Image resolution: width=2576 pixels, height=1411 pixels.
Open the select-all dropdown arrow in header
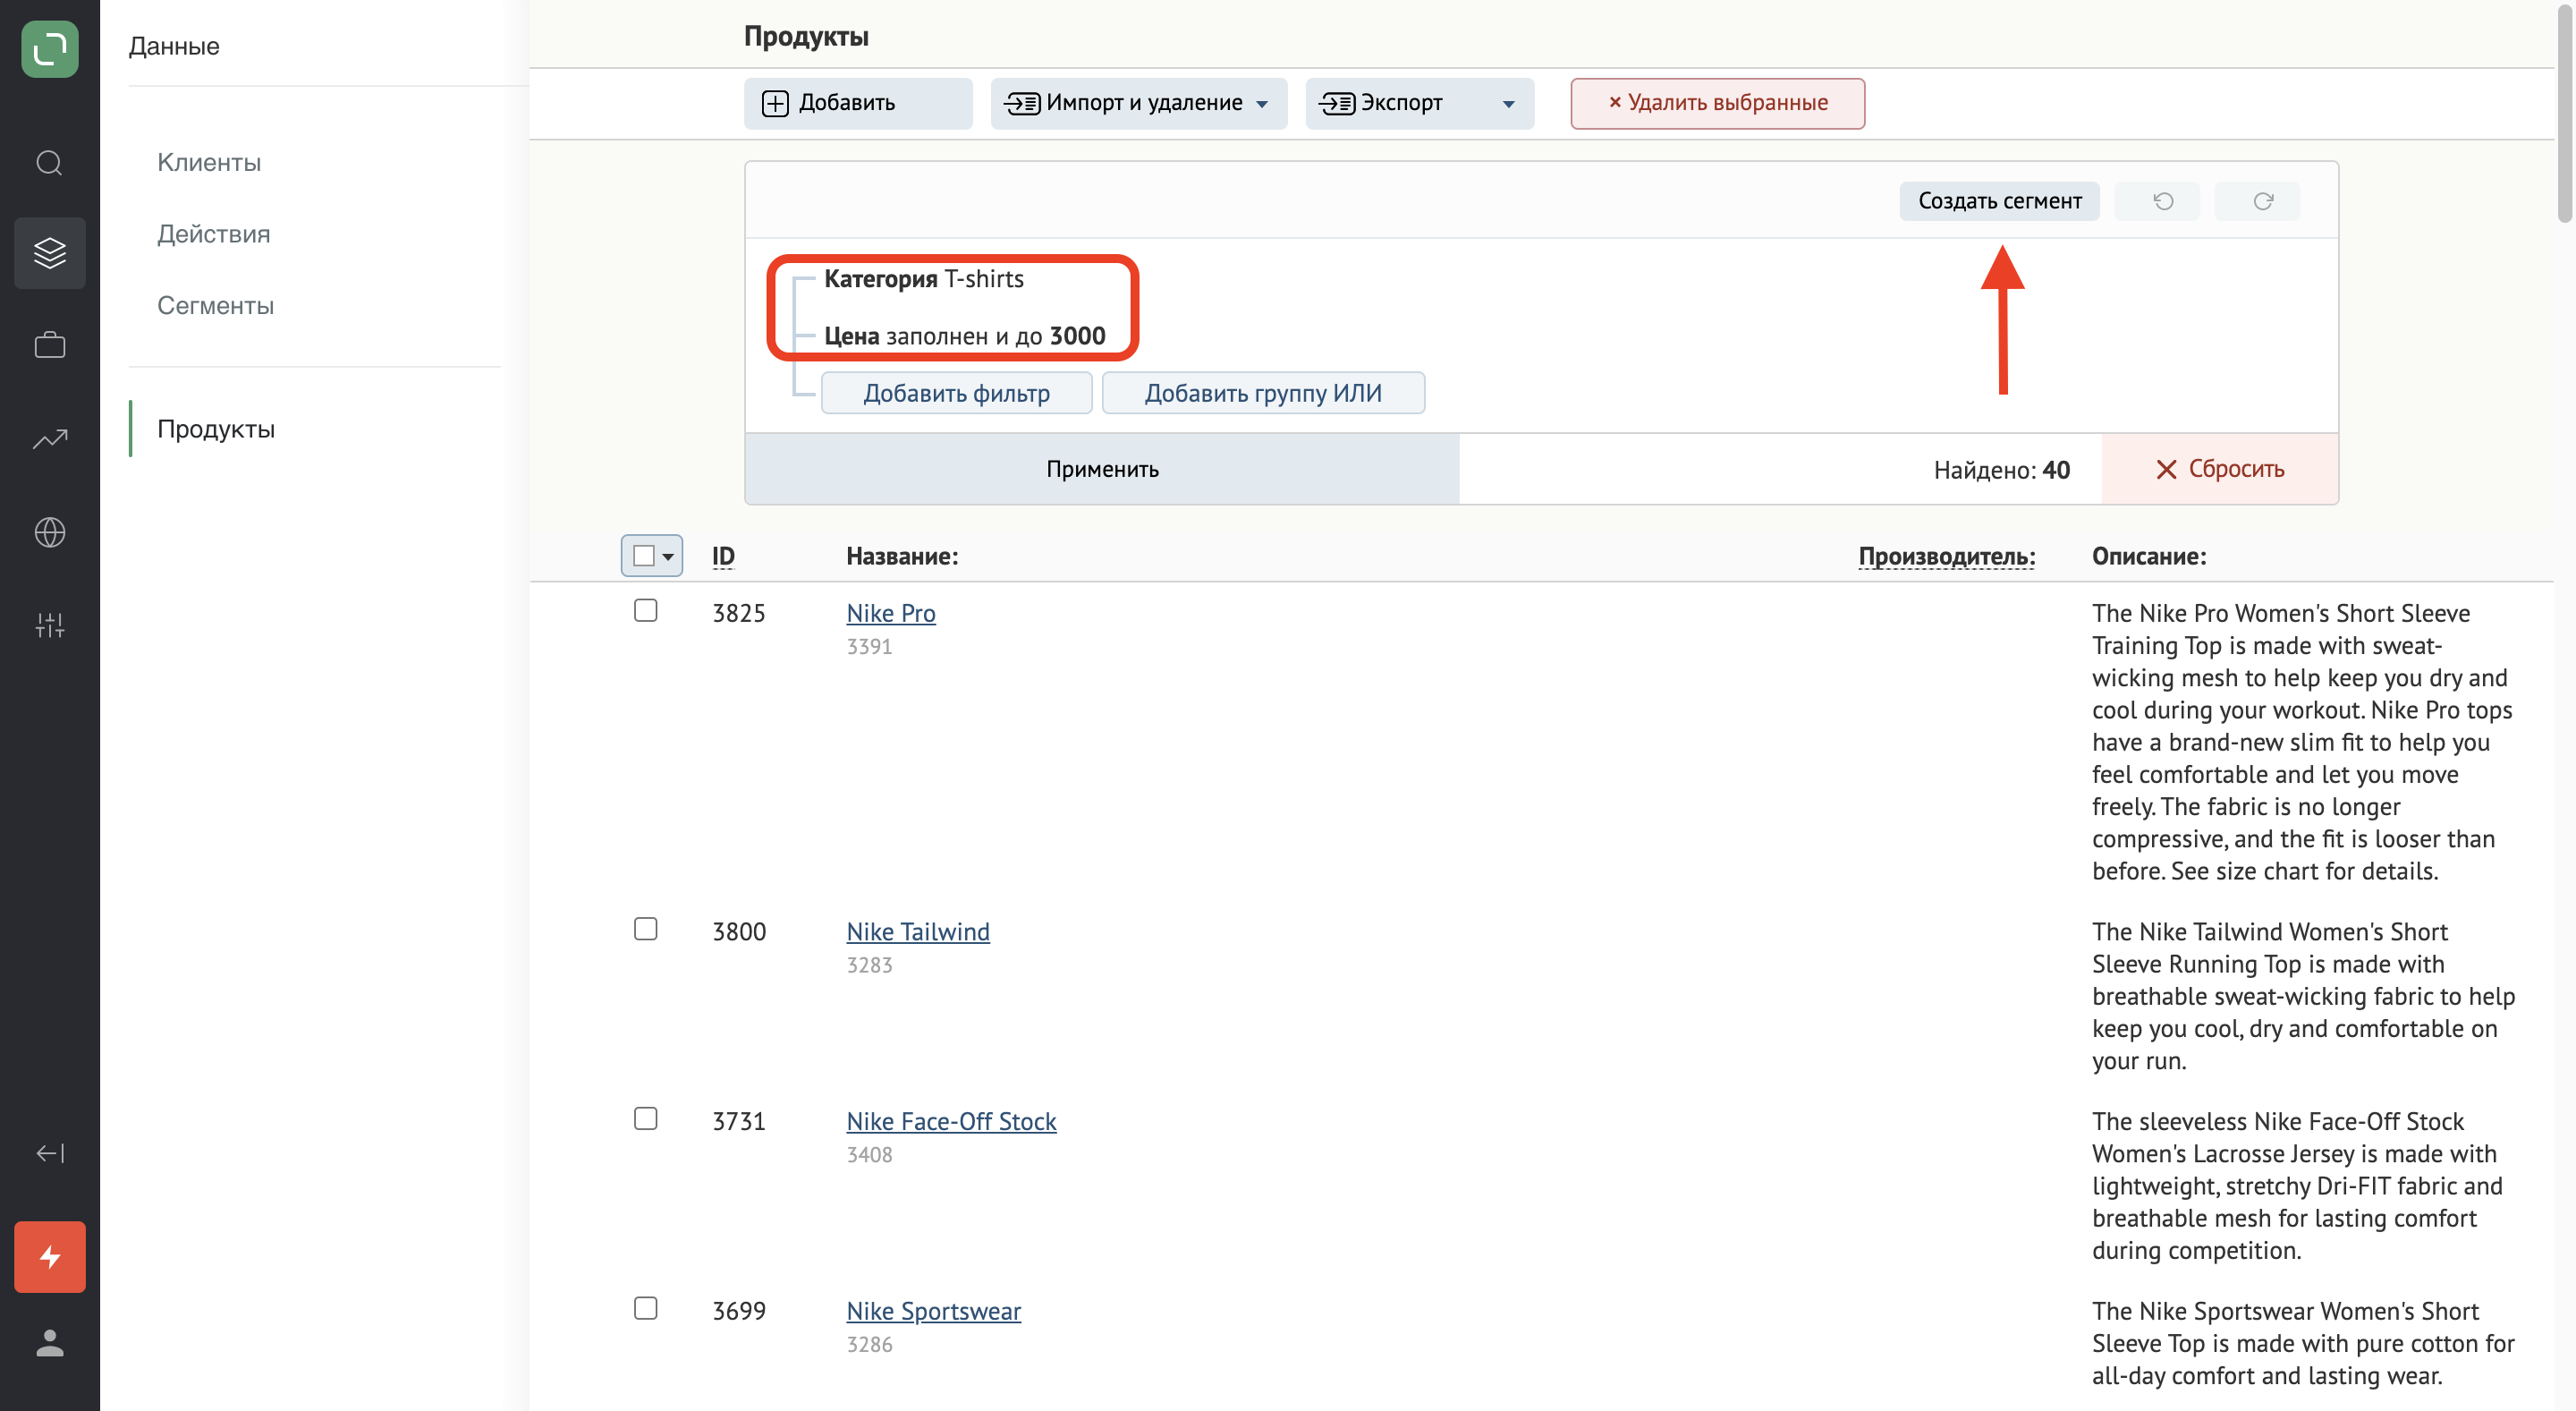tap(668, 557)
